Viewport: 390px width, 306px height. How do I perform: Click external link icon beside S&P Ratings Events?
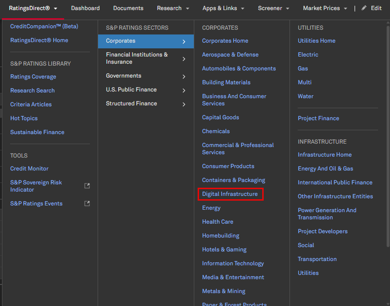click(x=87, y=204)
